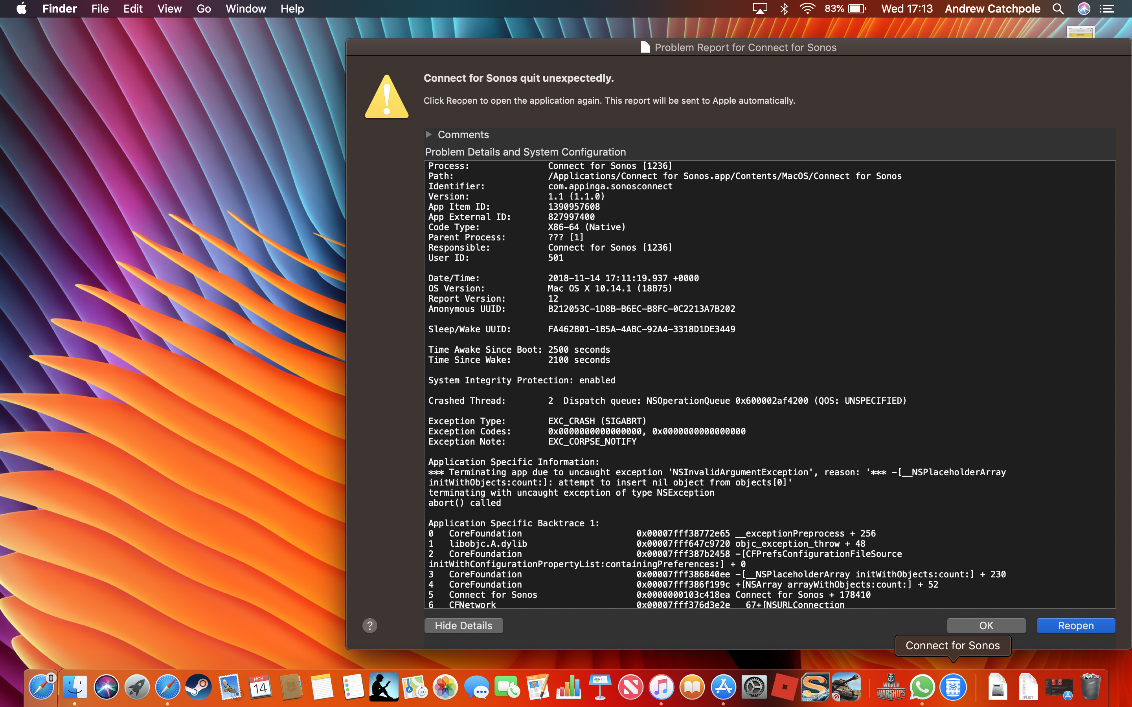Open FaceTime from the Dock
1132x707 pixels.
coord(507,687)
